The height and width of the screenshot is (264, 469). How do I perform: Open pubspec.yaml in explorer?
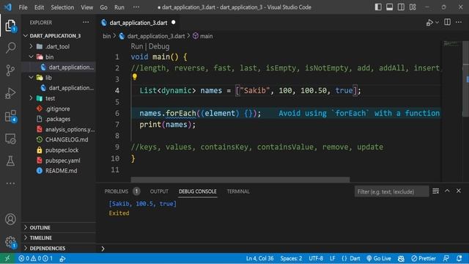(x=63, y=161)
